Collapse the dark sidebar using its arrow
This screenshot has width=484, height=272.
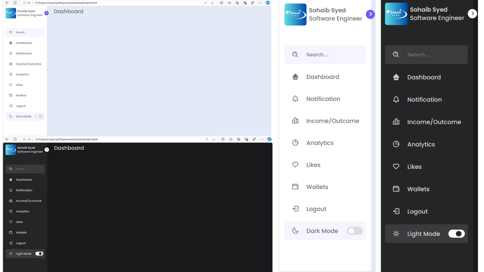(472, 13)
